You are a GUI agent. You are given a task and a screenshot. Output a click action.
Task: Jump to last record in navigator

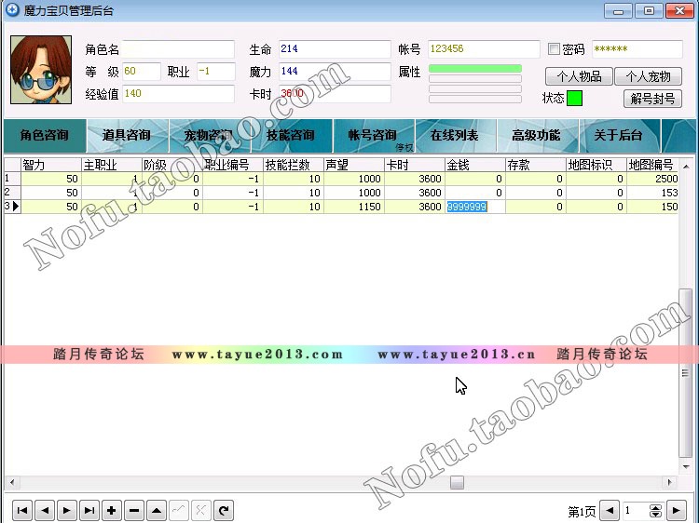click(89, 510)
